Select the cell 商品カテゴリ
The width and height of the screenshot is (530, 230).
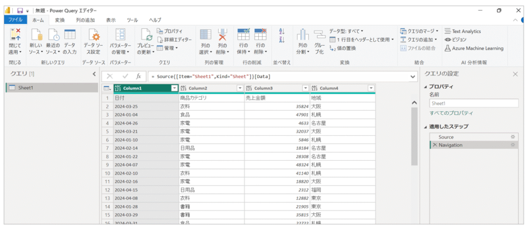point(212,98)
